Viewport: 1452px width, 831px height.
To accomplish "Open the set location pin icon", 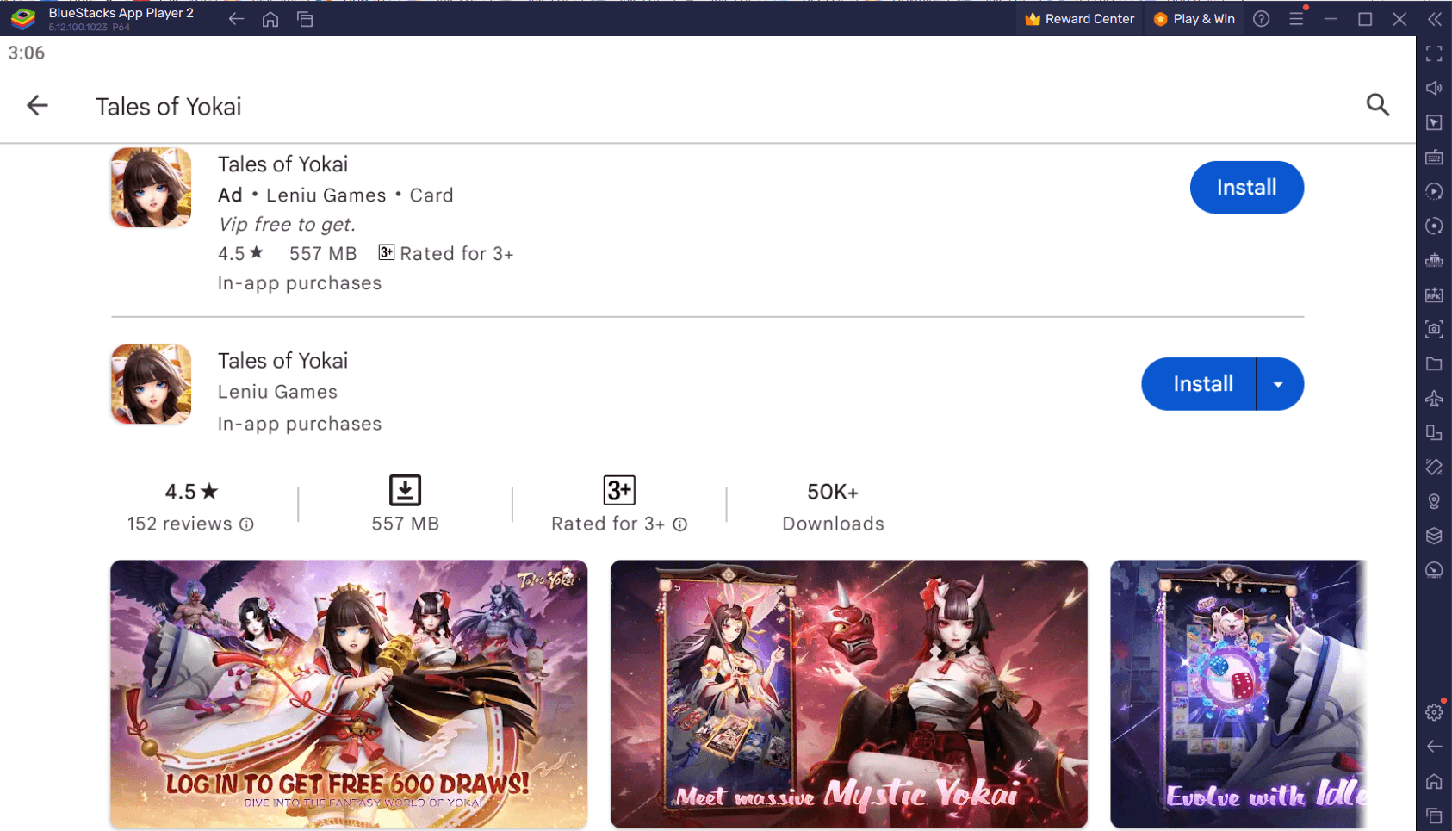I will (1434, 501).
